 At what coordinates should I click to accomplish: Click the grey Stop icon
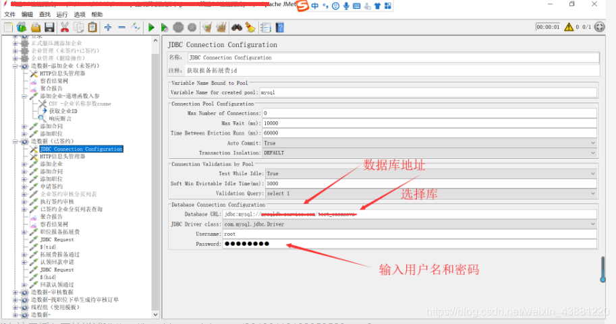[178, 27]
